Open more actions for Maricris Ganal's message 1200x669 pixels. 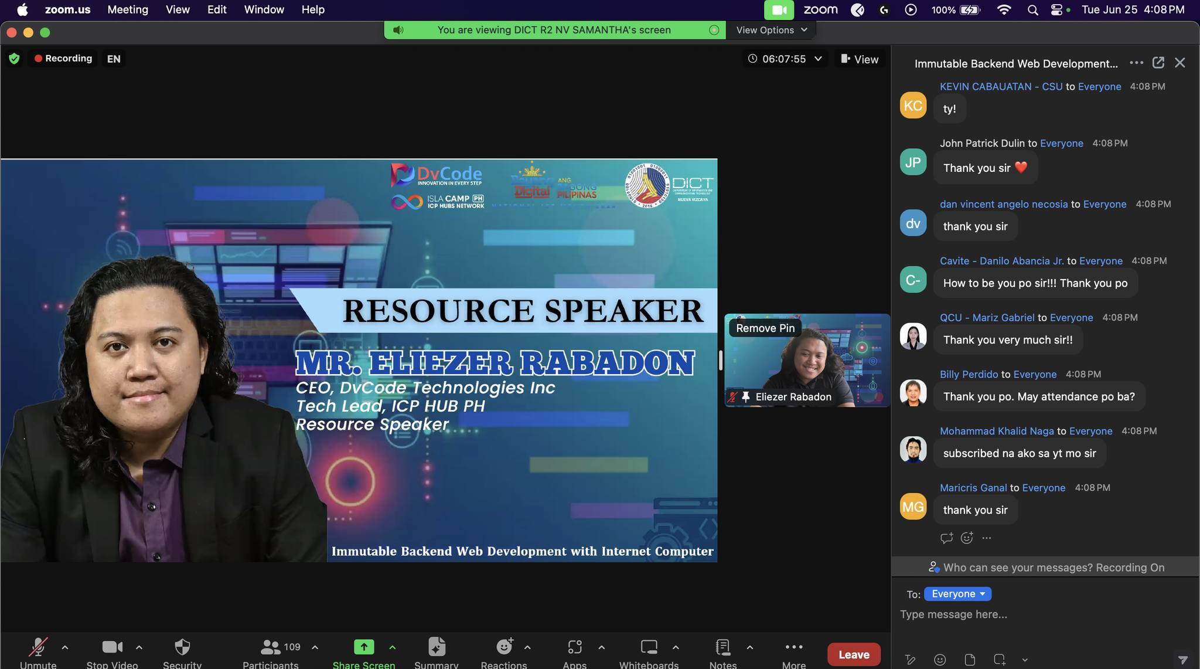(987, 538)
